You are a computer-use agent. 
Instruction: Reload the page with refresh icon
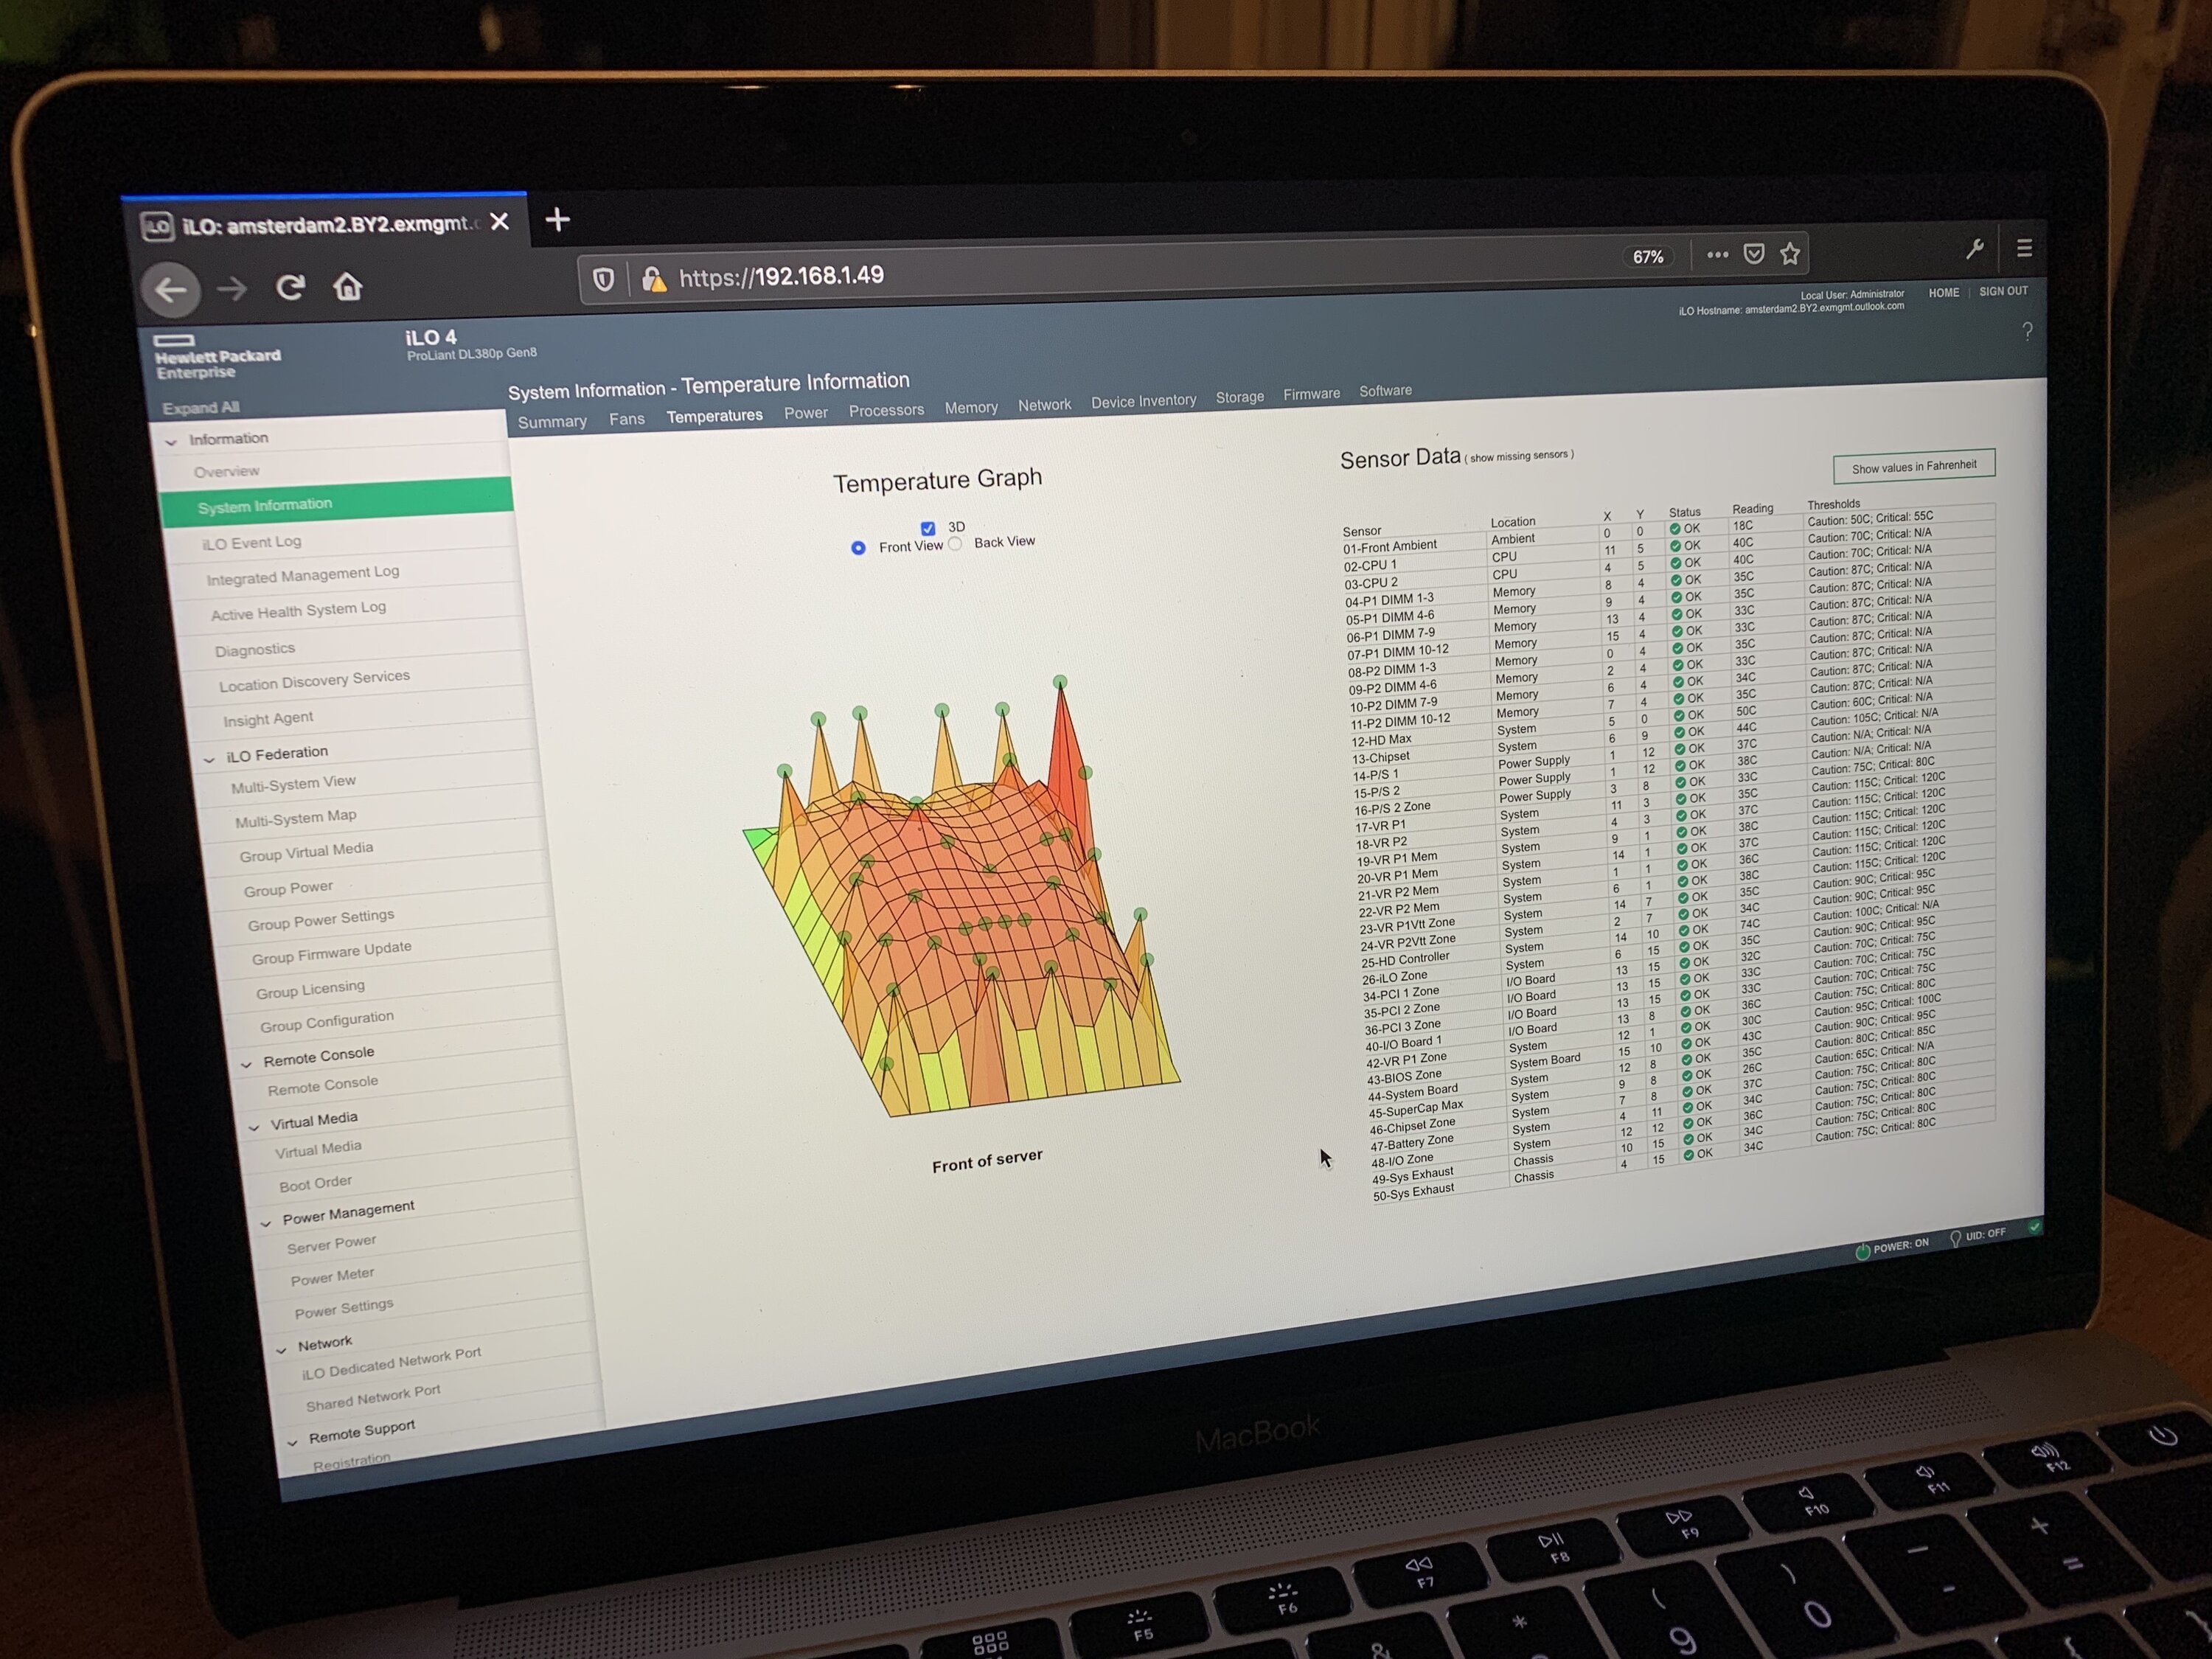(290, 288)
